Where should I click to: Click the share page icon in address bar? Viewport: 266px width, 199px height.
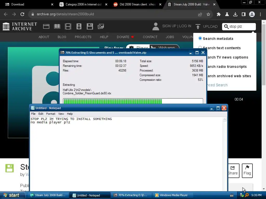pyautogui.click(x=200, y=15)
